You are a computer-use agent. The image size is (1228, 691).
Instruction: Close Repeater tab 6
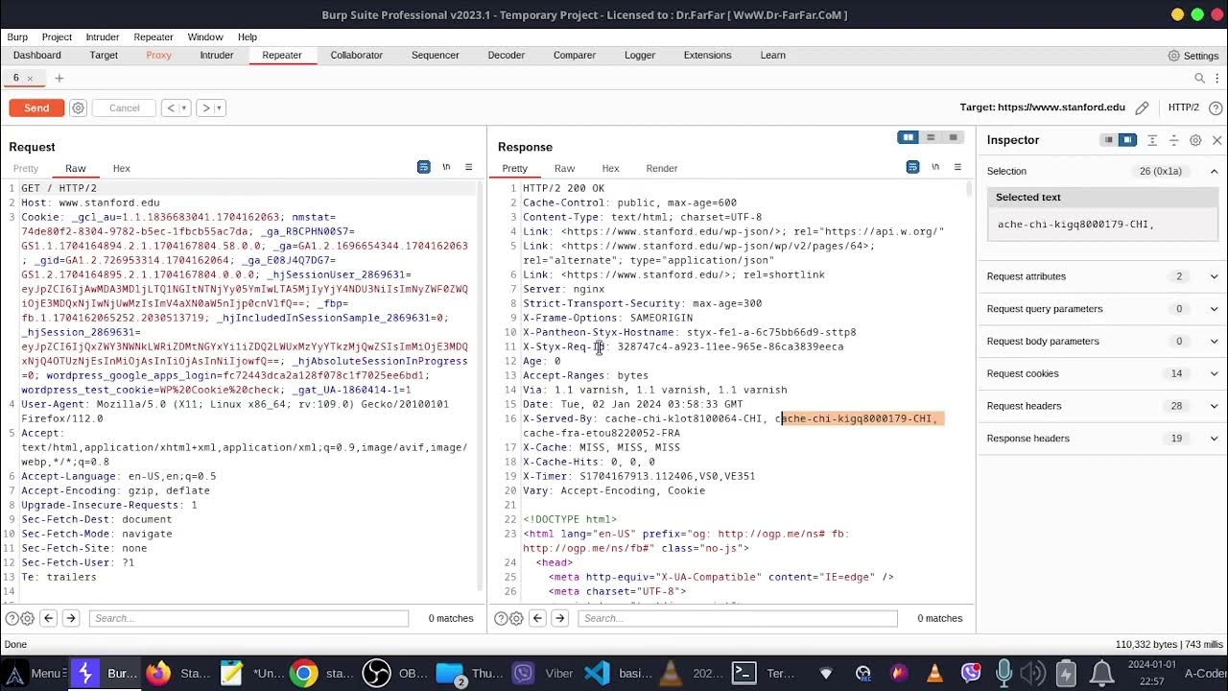pyautogui.click(x=30, y=78)
